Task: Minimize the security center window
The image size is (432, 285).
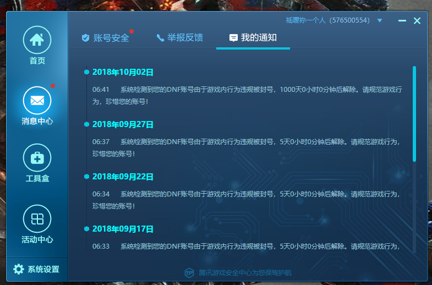Action: (402, 21)
